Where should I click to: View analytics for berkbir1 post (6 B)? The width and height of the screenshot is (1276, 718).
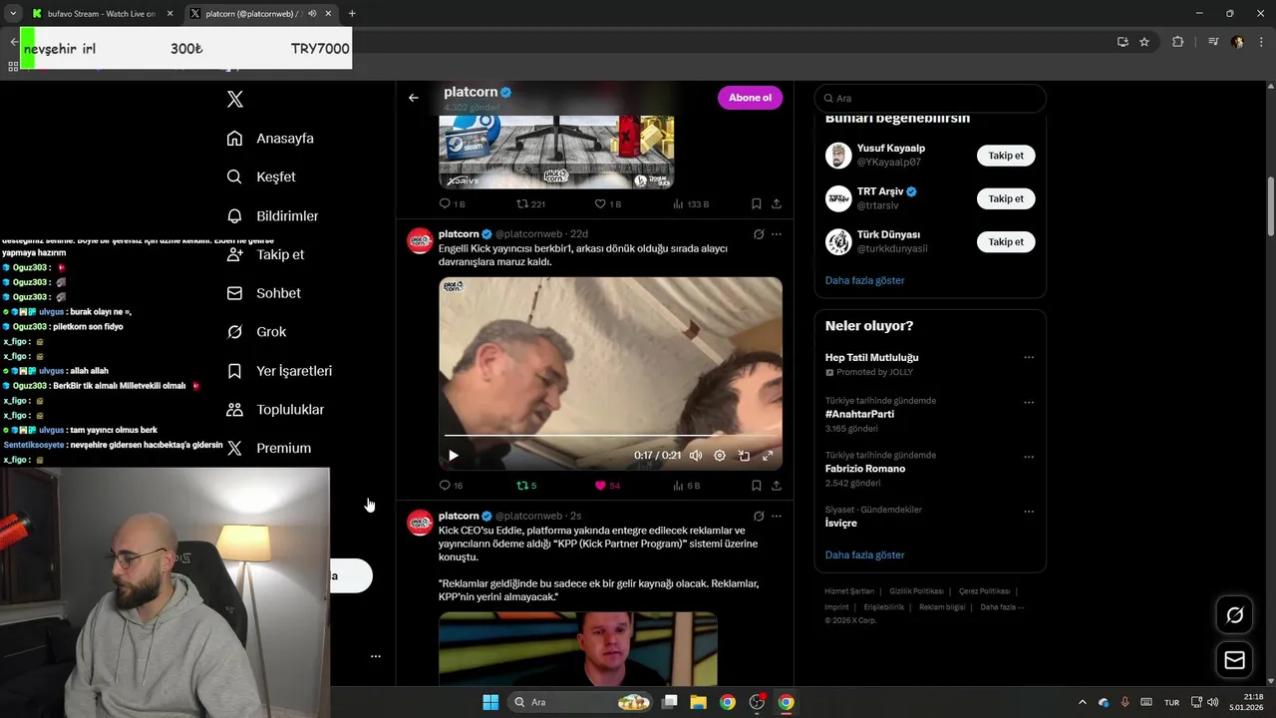(x=687, y=486)
